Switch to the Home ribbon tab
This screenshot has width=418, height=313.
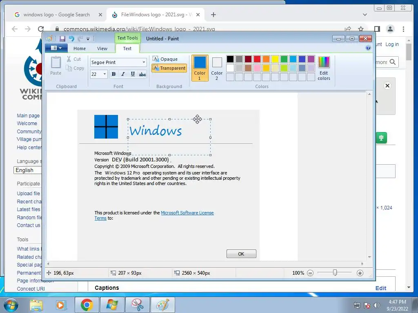point(80,48)
